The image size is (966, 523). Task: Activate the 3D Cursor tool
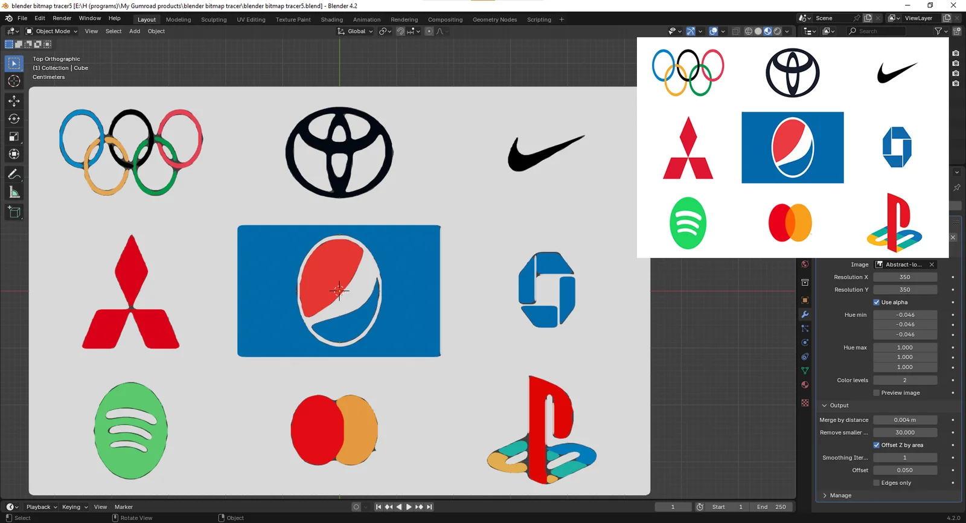[x=14, y=81]
